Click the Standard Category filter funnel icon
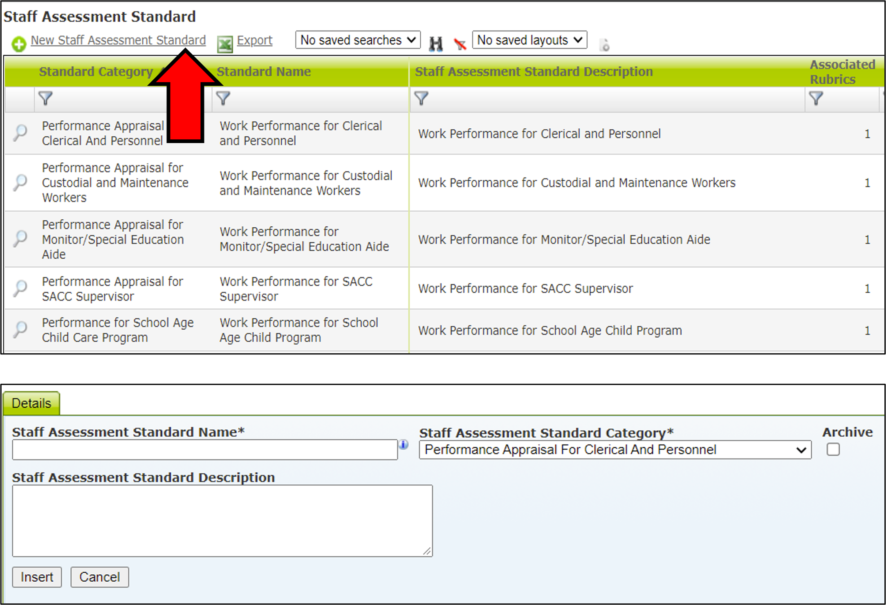The height and width of the screenshot is (605, 886). [45, 99]
